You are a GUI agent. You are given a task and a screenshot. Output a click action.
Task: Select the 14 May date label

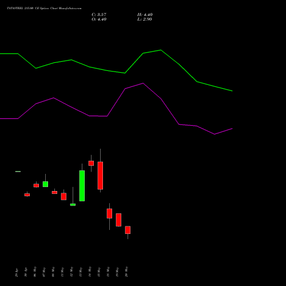pyautogui.click(x=90, y=272)
